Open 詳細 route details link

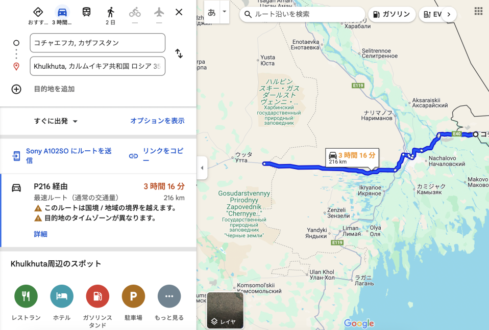pos(40,234)
